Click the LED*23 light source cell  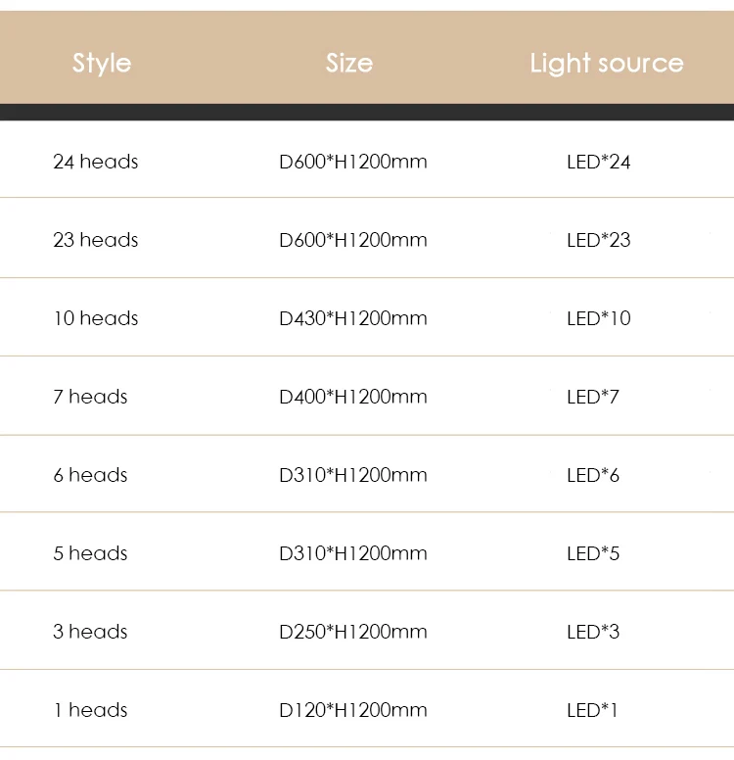(x=599, y=240)
